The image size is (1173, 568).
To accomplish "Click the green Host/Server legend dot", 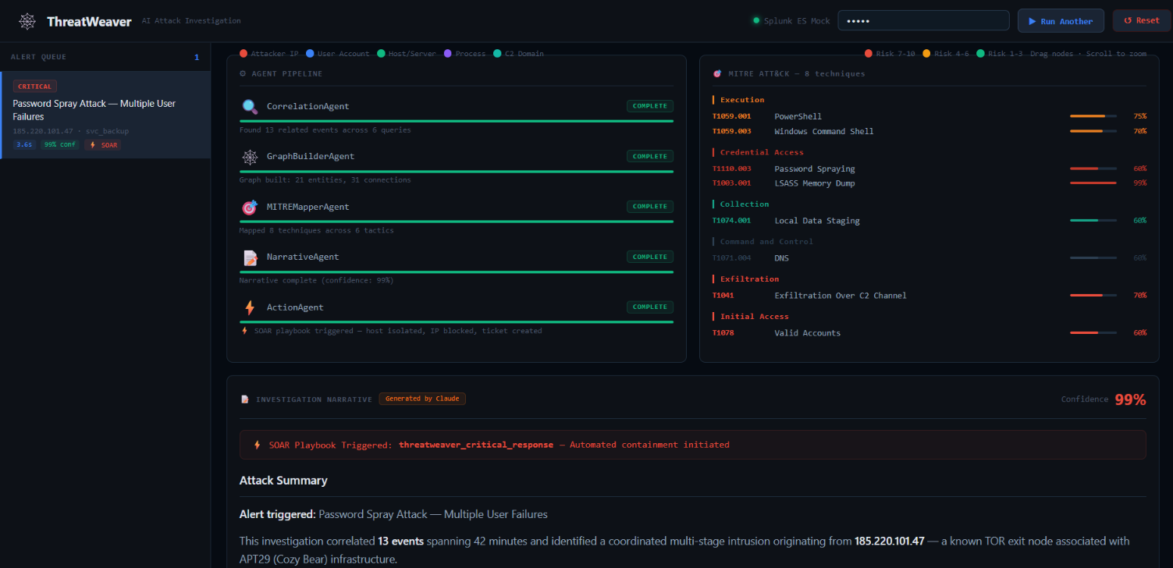I will click(381, 54).
